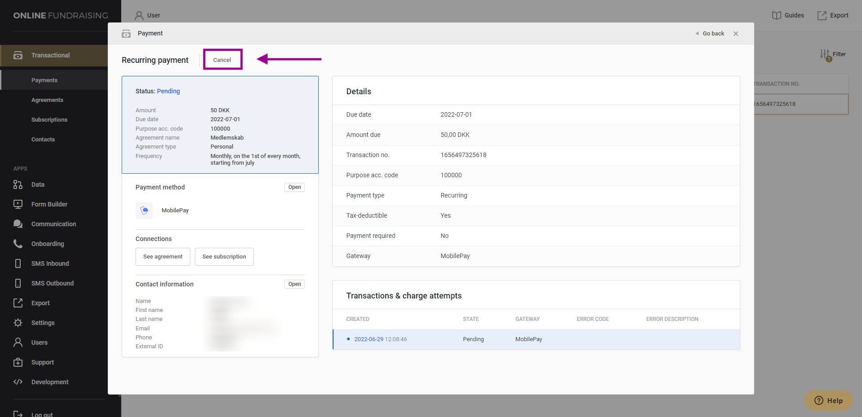862x417 pixels.
Task: Click the Payment required value No
Action: 444,236
